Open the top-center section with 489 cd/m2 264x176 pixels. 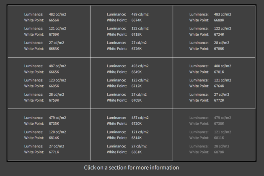pyautogui.click(x=131, y=31)
